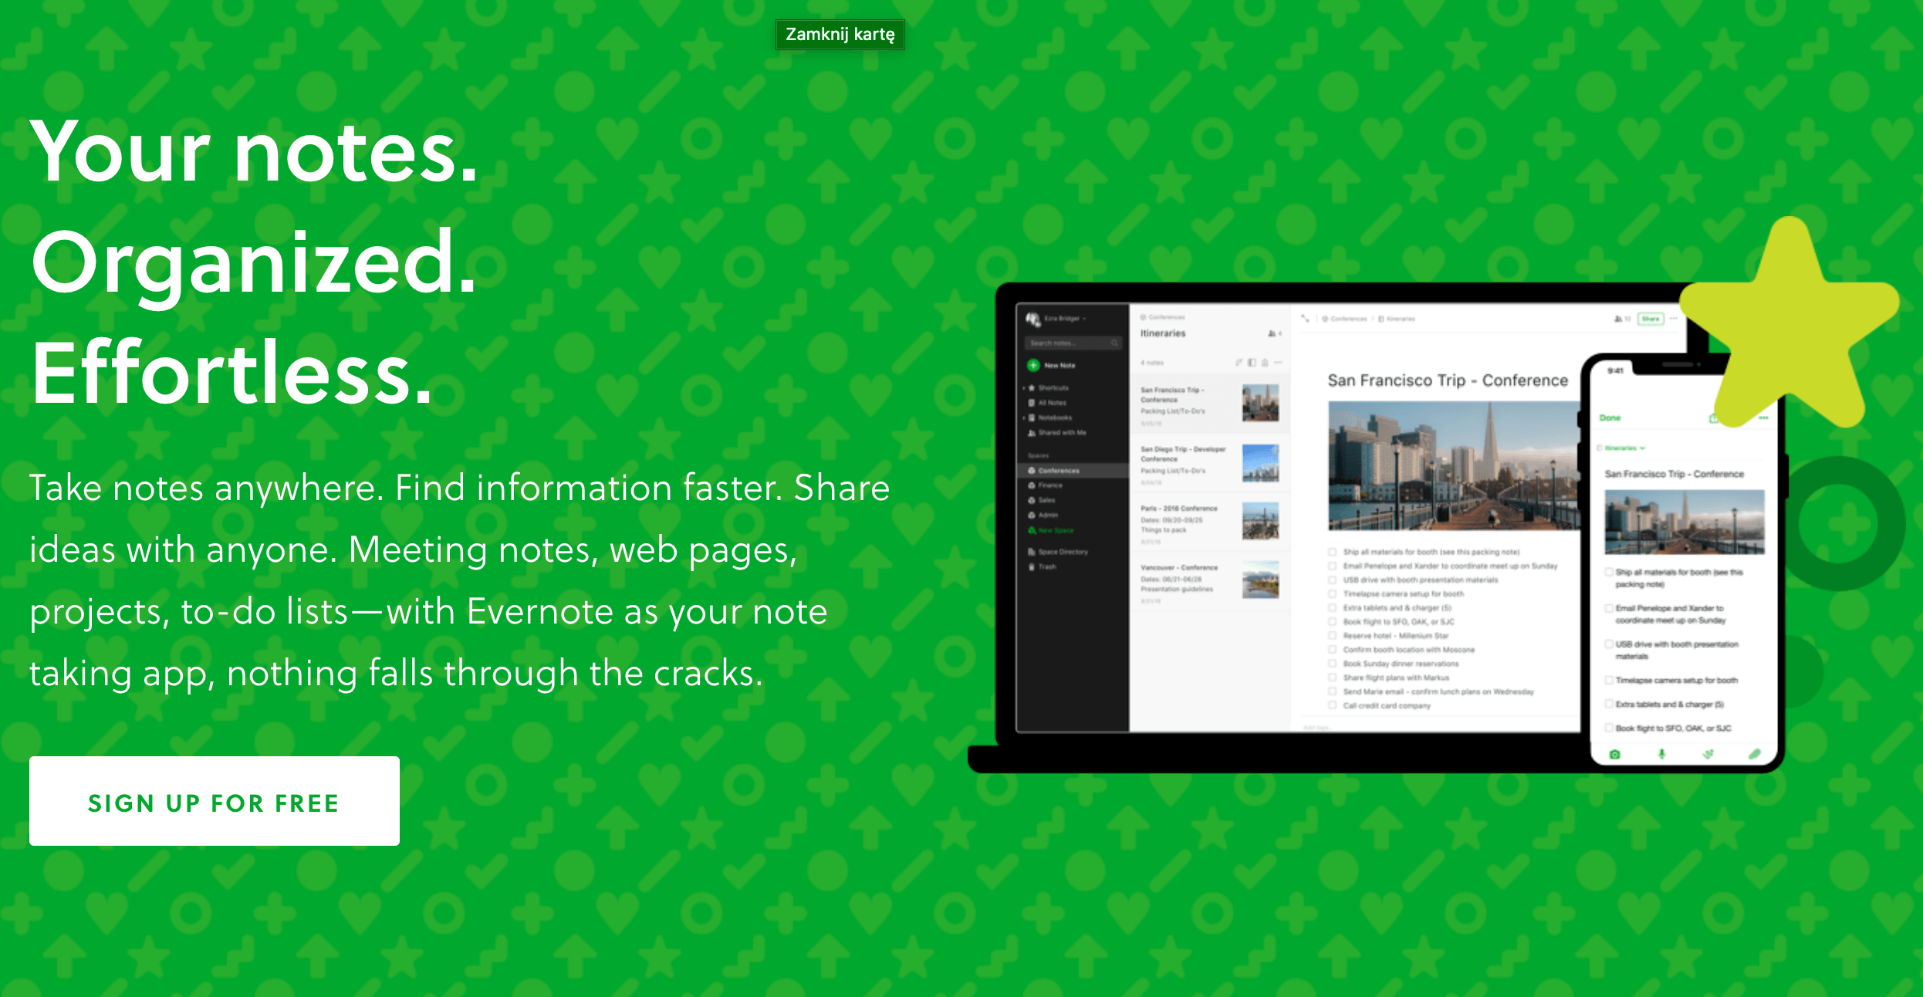Click the sort icon above the notes list
The width and height of the screenshot is (1923, 997).
tap(1239, 362)
